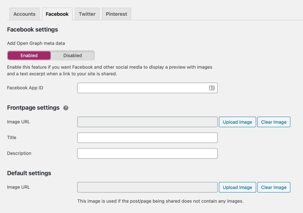303x213 pixels.
Task: Click the 'Enable this feature' description text
Action: tap(109, 70)
